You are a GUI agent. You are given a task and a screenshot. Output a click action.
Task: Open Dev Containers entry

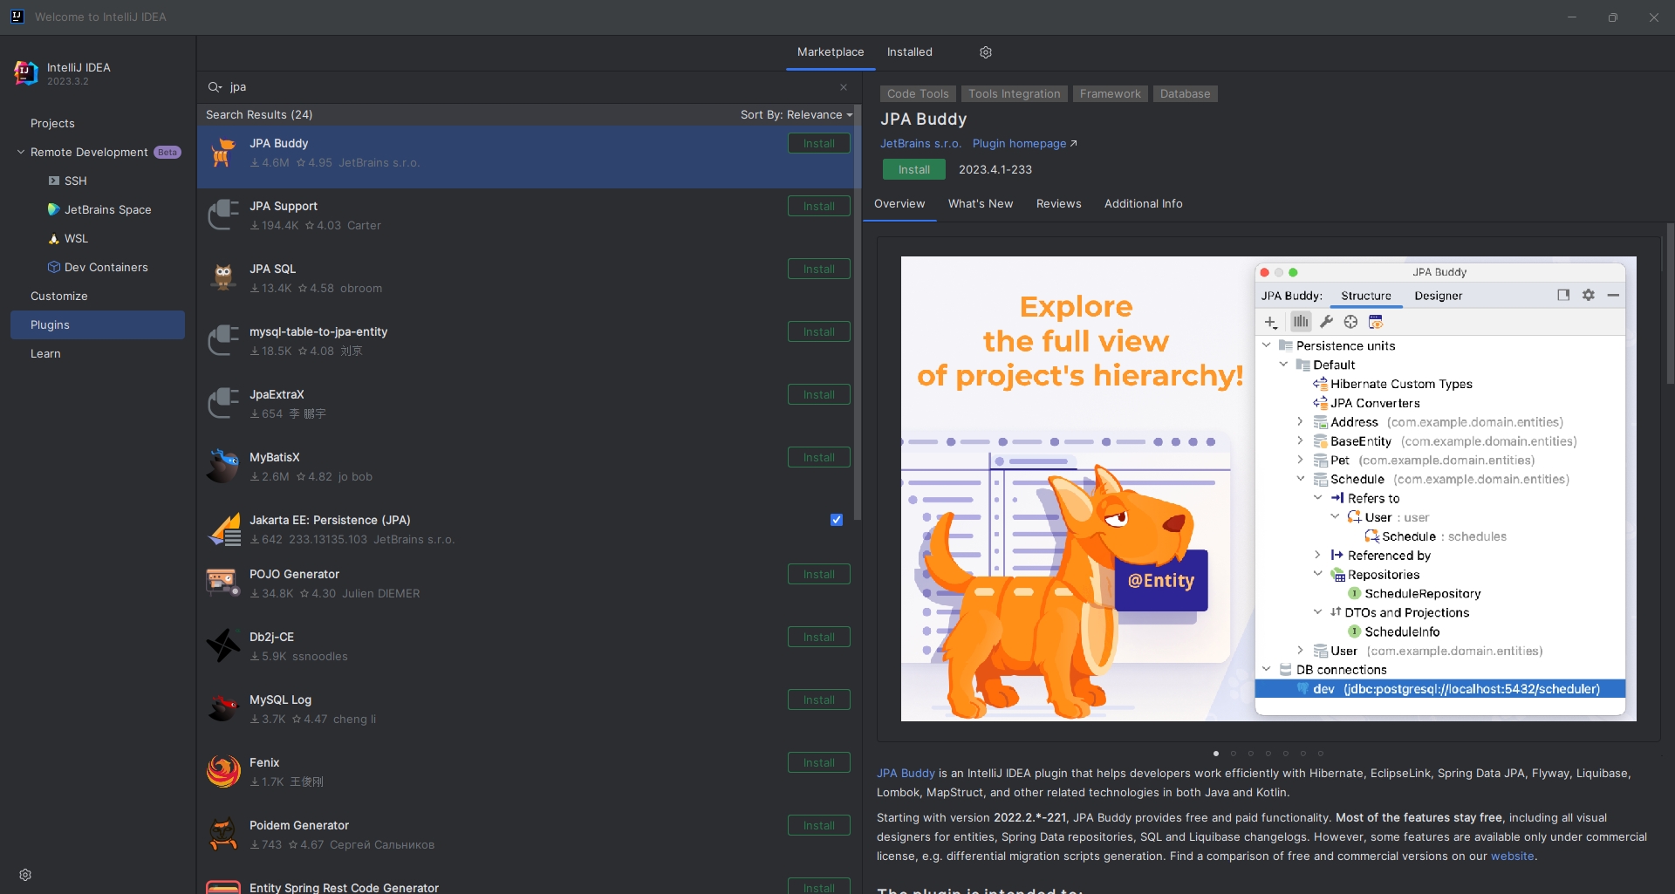click(98, 267)
